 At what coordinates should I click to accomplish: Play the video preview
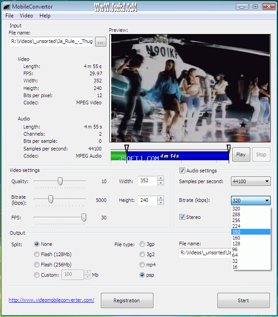[241, 154]
